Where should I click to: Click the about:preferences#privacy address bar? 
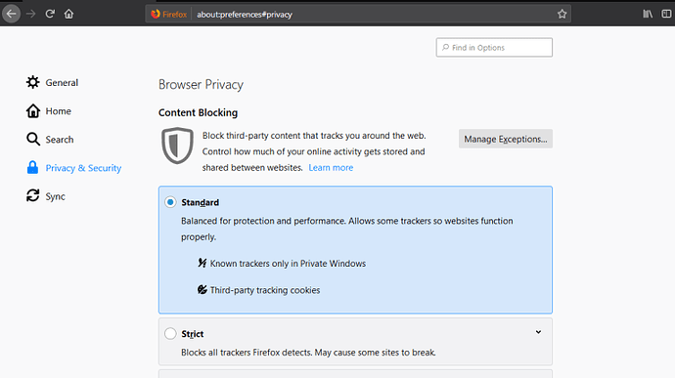click(357, 15)
